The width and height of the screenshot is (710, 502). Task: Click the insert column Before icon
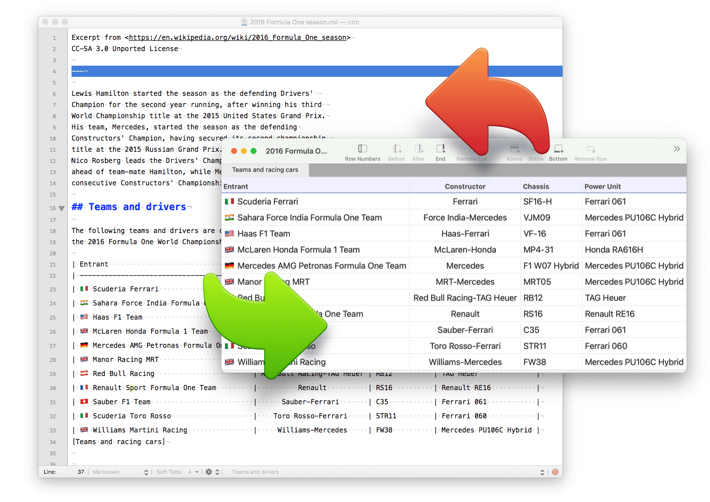(x=397, y=148)
